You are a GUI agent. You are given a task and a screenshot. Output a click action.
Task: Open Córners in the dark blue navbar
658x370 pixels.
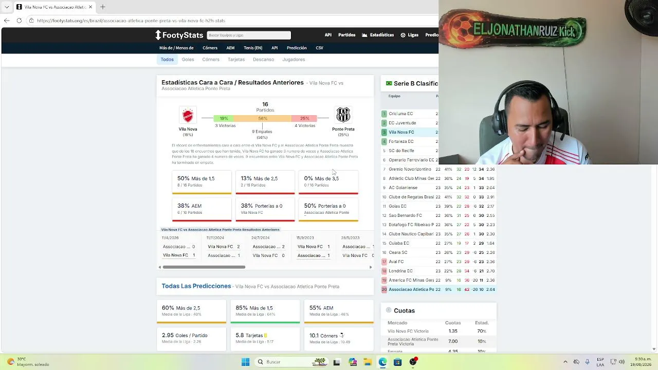coord(210,48)
